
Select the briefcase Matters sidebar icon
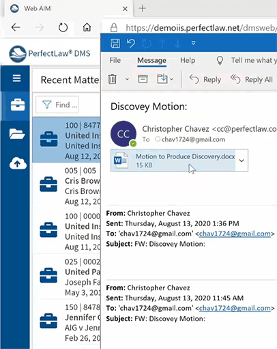tap(18, 104)
